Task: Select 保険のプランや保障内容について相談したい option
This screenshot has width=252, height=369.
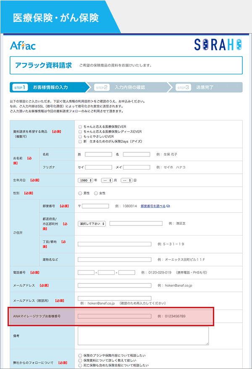Action: (80, 356)
